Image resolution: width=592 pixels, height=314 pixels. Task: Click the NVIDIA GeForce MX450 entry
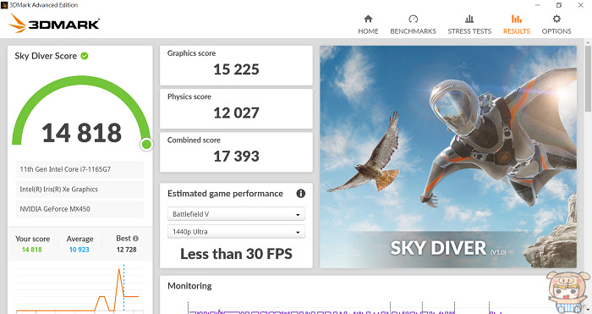point(79,209)
